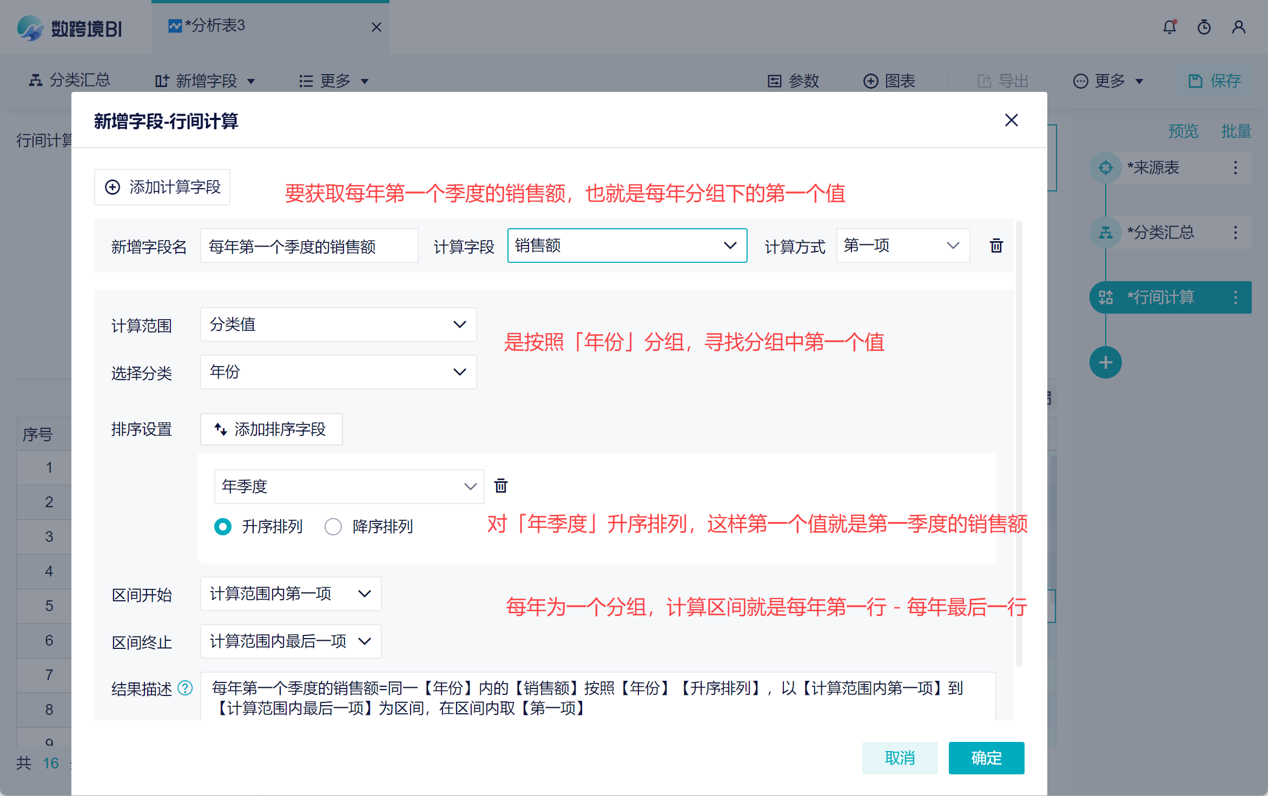Delete the calculated field with trash icon
This screenshot has width=1268, height=796.
996,246
